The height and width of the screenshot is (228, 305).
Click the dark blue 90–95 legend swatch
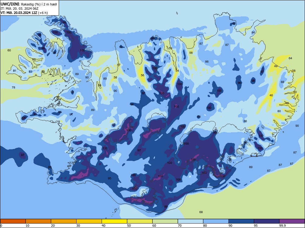coord(241,221)
